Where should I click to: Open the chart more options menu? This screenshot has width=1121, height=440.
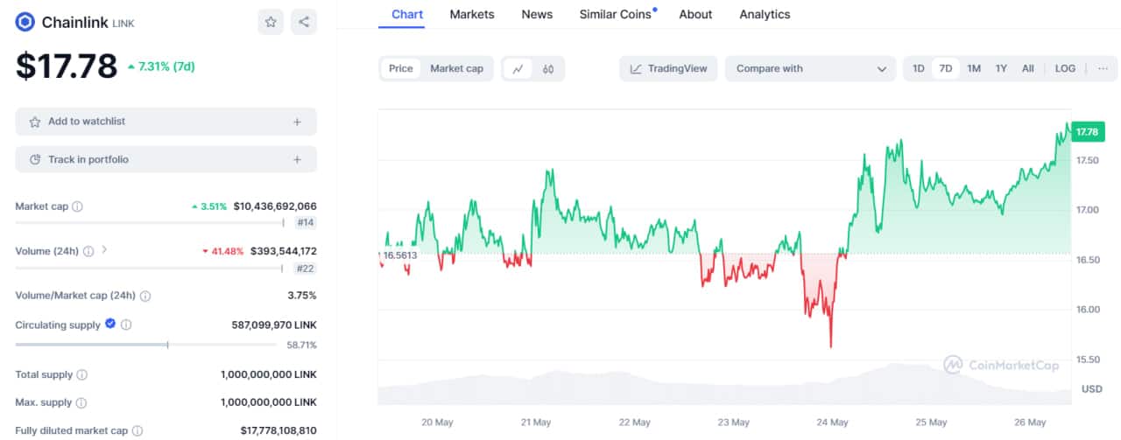click(1103, 68)
